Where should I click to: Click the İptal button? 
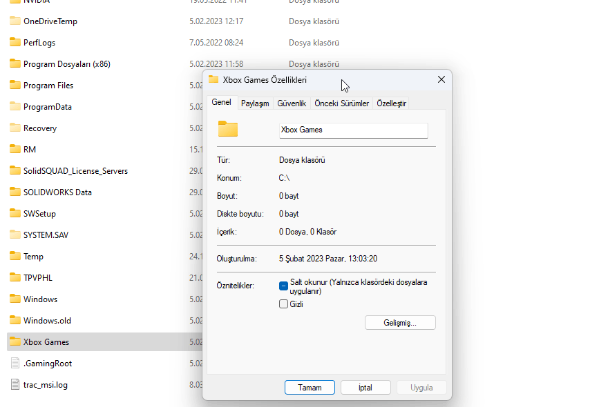point(365,388)
